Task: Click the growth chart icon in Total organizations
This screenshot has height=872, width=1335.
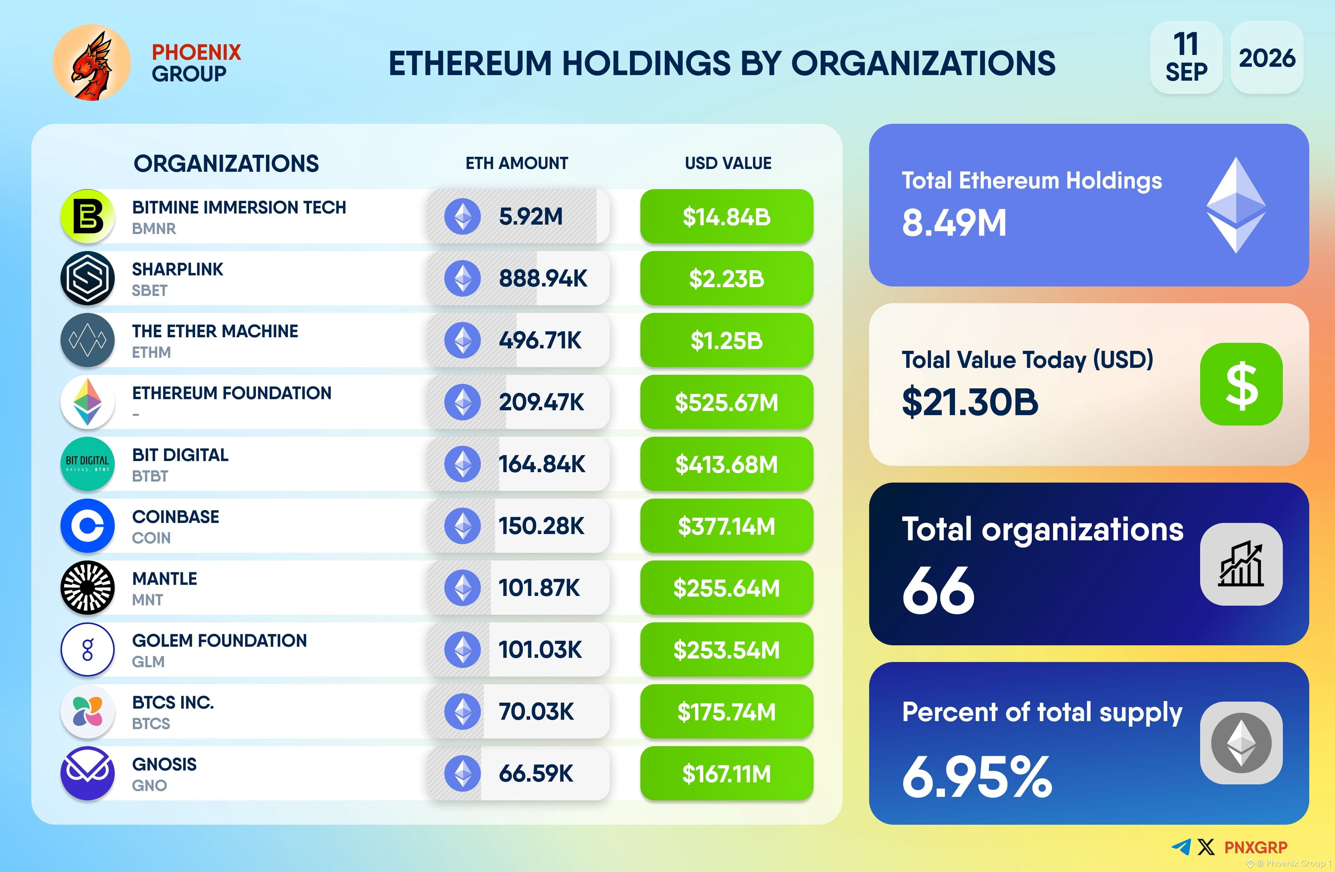Action: tap(1241, 564)
